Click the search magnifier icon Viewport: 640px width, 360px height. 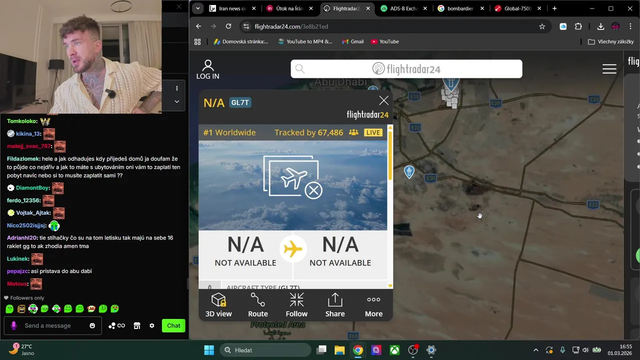tap(300, 69)
